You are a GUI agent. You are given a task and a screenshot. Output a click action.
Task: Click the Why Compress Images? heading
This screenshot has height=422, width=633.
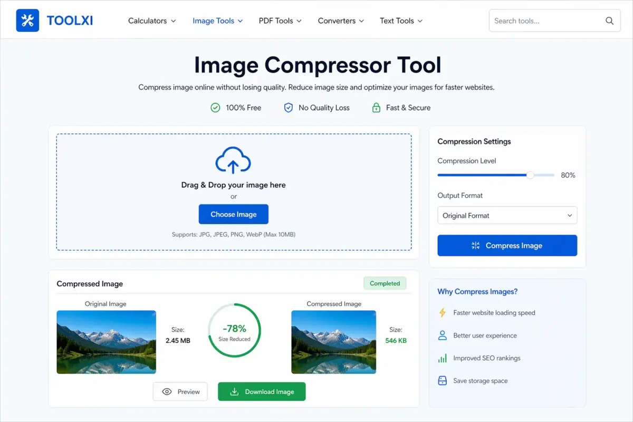pyautogui.click(x=477, y=292)
